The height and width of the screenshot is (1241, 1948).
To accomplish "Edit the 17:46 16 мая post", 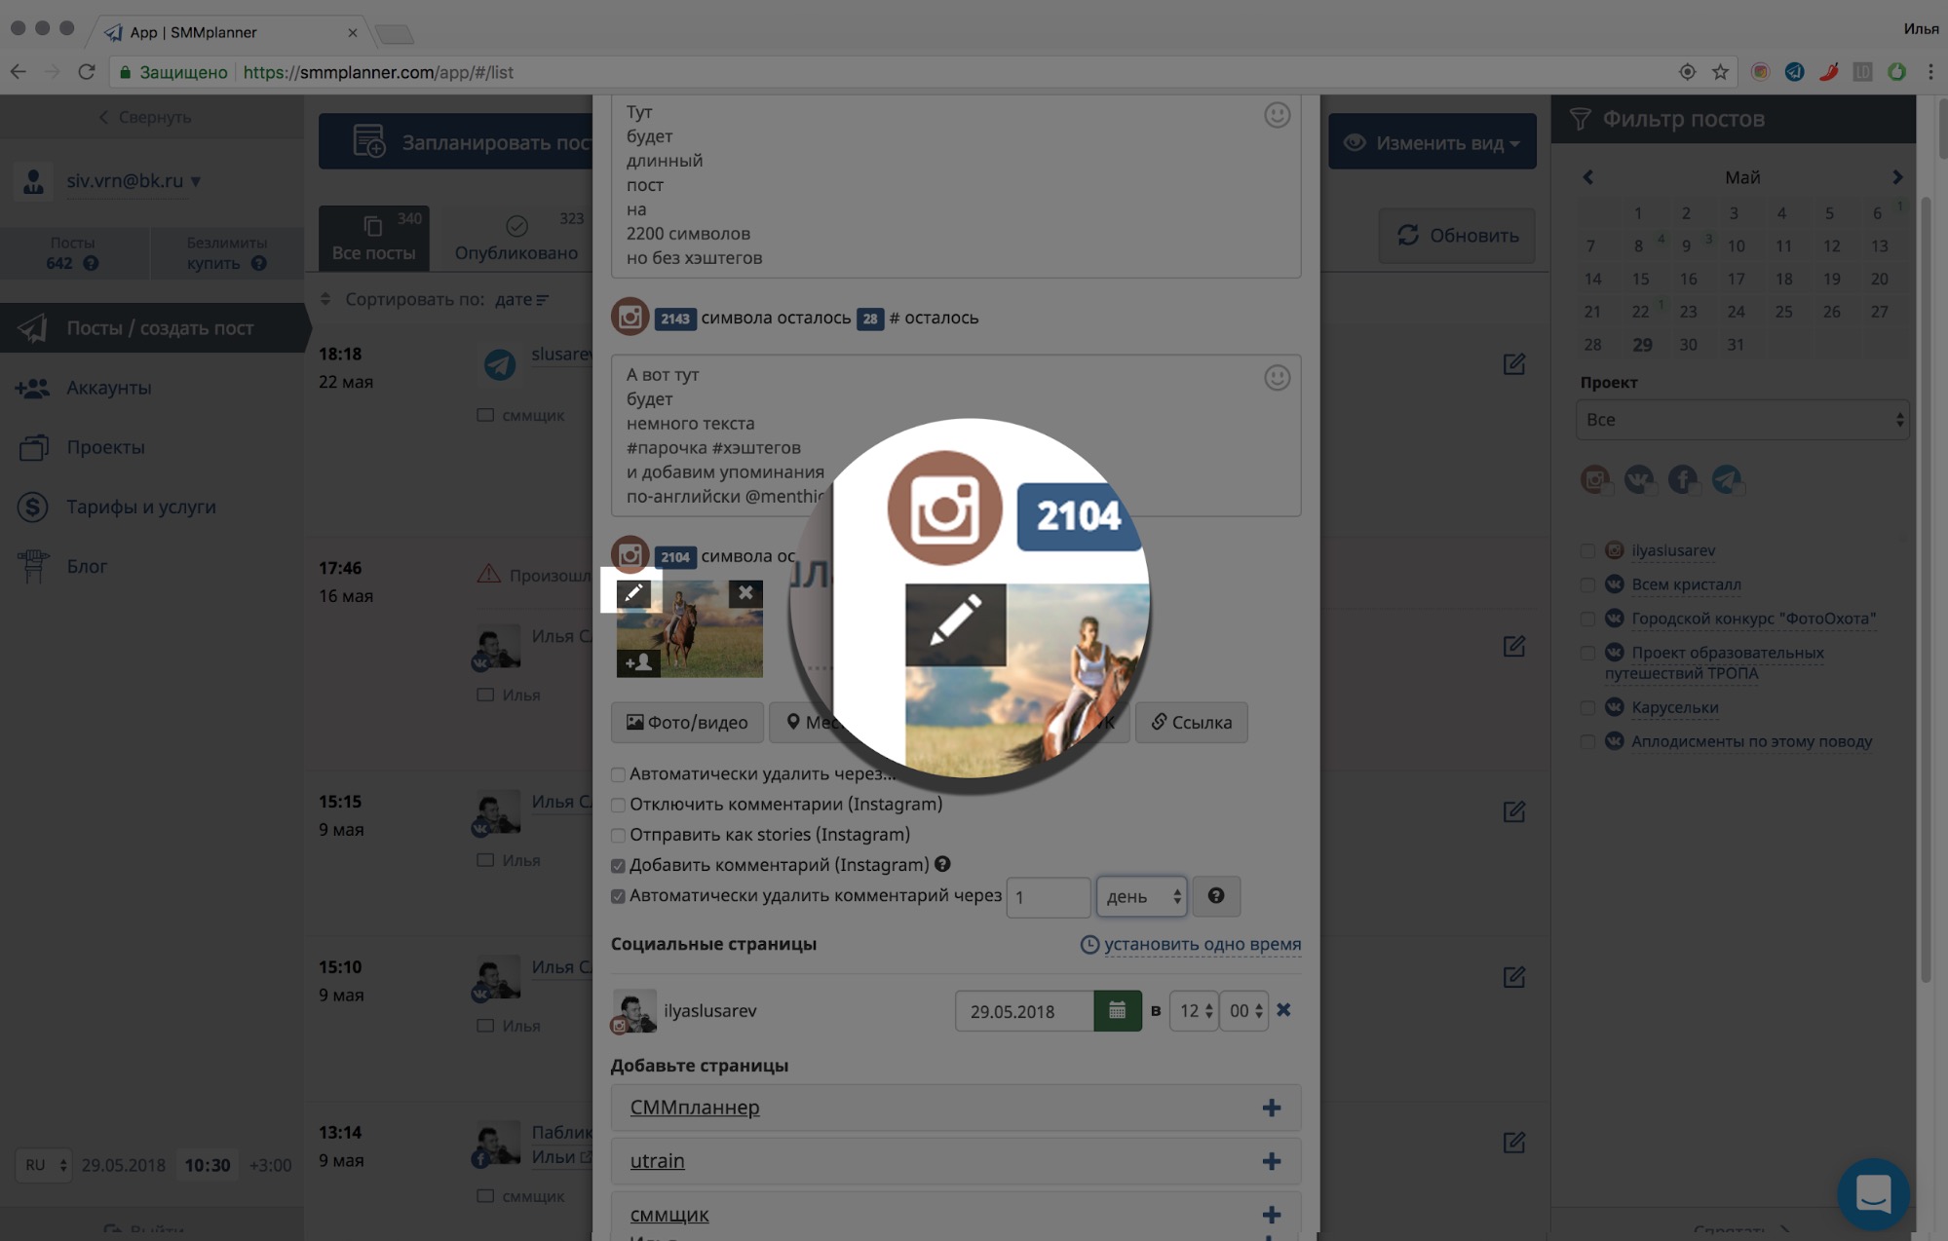I will pos(1513,646).
